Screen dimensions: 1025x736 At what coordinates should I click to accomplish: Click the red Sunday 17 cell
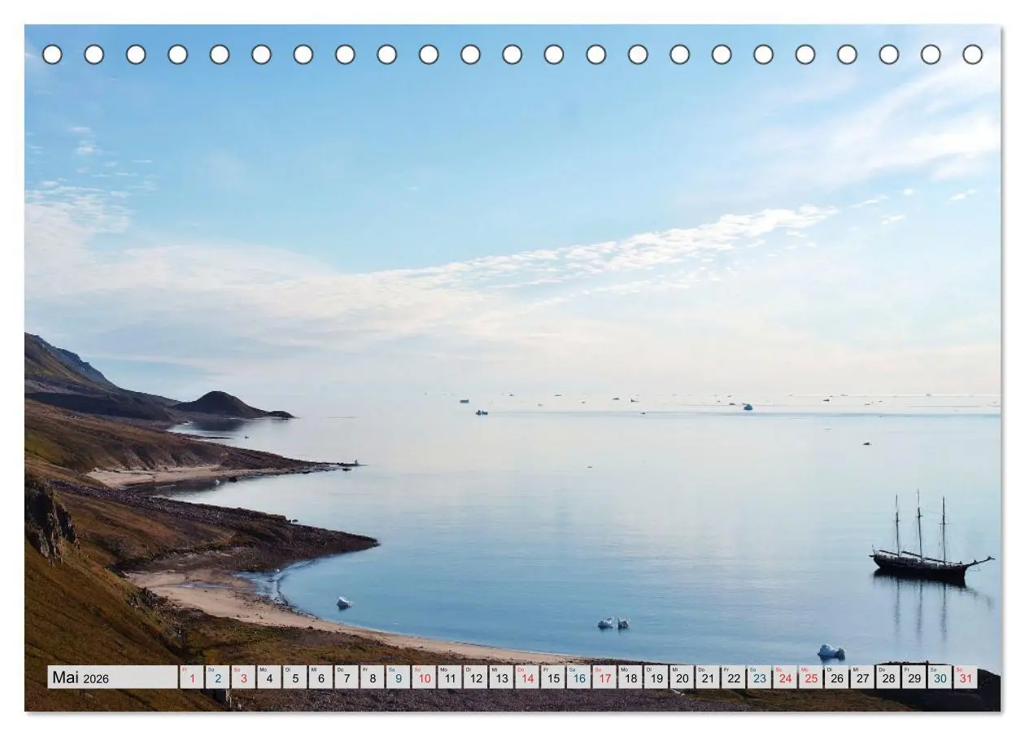(x=604, y=677)
